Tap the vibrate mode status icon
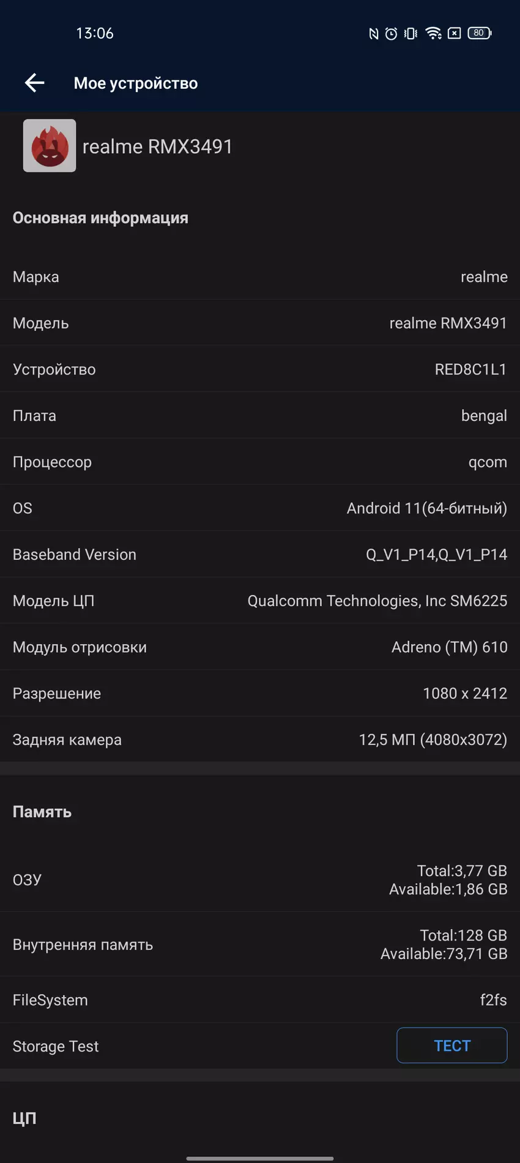 click(x=411, y=34)
